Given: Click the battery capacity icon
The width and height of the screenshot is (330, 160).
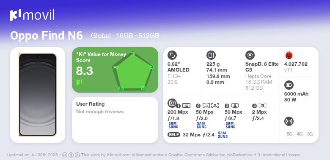Looking at the screenshot, I should pos(289,85).
